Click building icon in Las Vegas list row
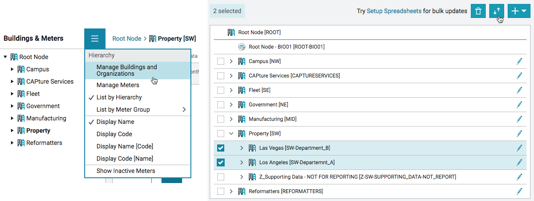The width and height of the screenshot is (534, 201). tap(252, 148)
